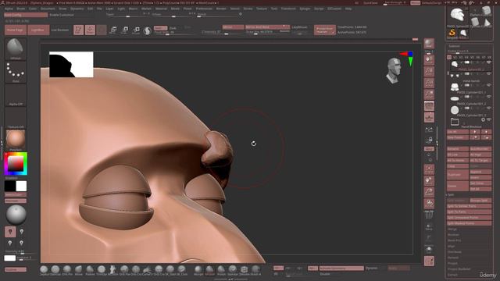The width and height of the screenshot is (500, 281).
Task: Expand the Merge section
Action: point(452,229)
